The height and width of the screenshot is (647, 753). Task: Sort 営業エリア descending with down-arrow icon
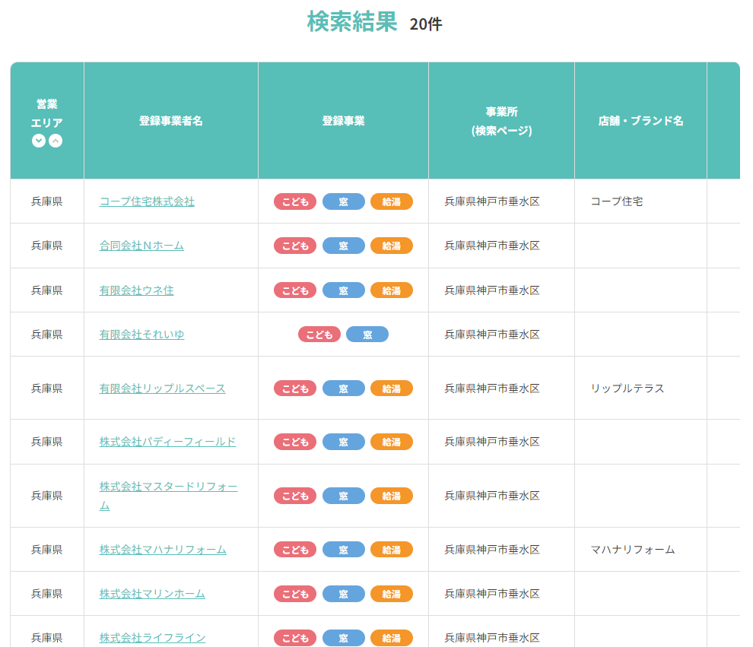pos(39,141)
